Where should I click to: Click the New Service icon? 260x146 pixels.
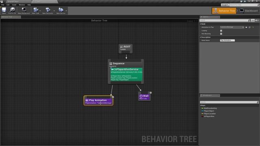click(61, 10)
